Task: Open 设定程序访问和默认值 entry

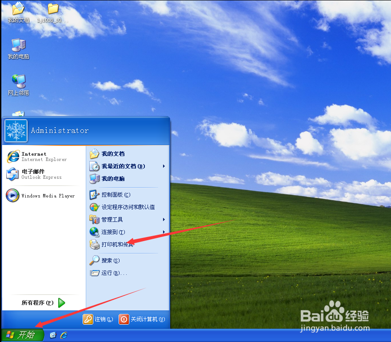Action: [x=128, y=207]
